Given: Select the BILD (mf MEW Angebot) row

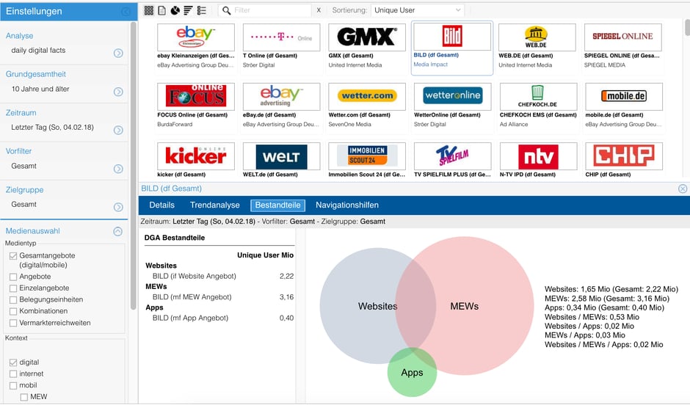Looking at the screenshot, I should (219, 297).
